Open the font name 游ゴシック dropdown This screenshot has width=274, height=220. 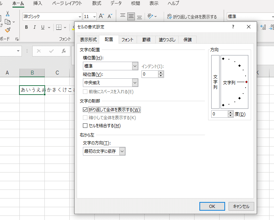80,17
